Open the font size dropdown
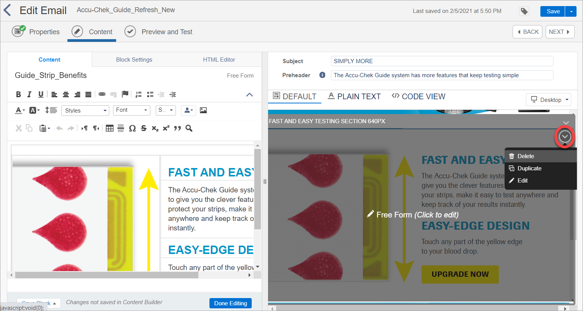The image size is (583, 311). pos(166,110)
